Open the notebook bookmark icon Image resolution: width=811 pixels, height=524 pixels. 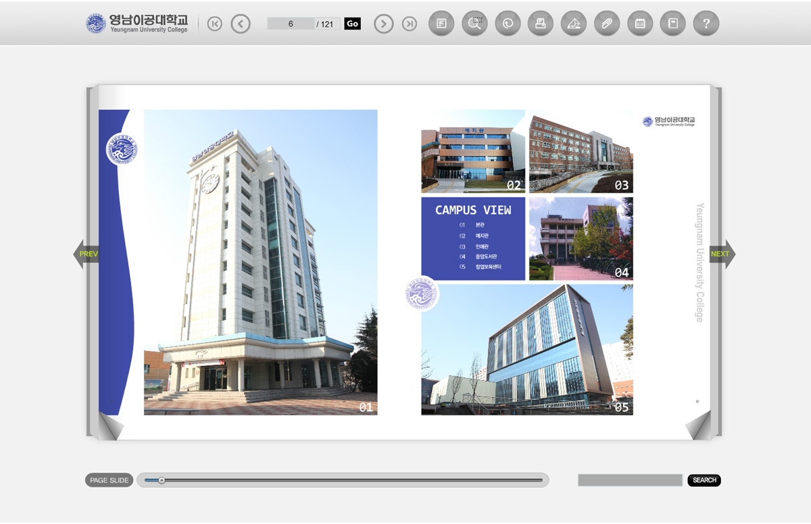[x=673, y=24]
